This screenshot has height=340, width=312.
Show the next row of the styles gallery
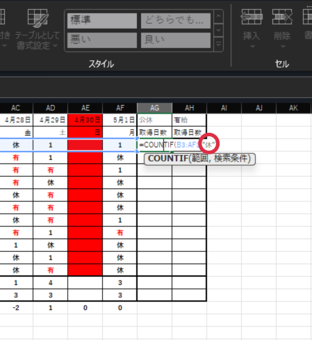pos(218,30)
